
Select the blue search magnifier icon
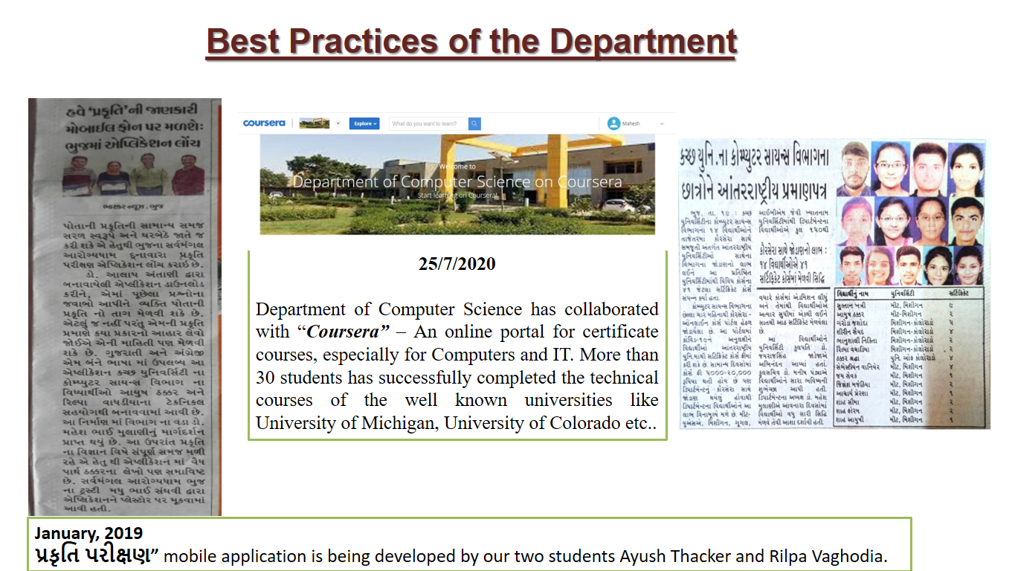[474, 123]
